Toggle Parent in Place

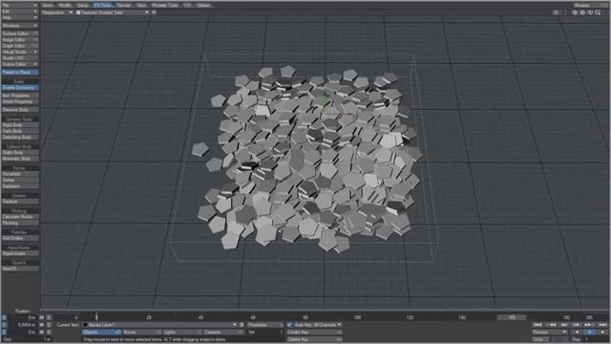(x=19, y=73)
